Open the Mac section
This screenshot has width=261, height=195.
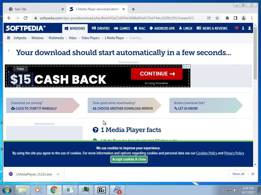(140, 28)
